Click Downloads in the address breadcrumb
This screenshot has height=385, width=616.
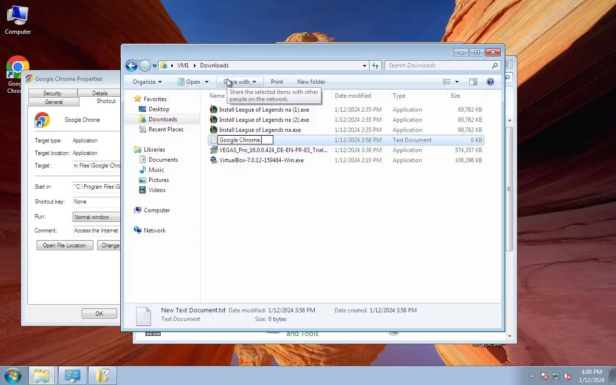tap(214, 65)
